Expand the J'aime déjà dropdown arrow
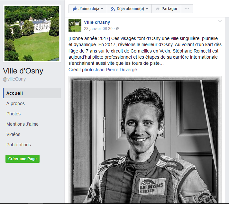The height and width of the screenshot is (204, 229). pyautogui.click(x=102, y=9)
